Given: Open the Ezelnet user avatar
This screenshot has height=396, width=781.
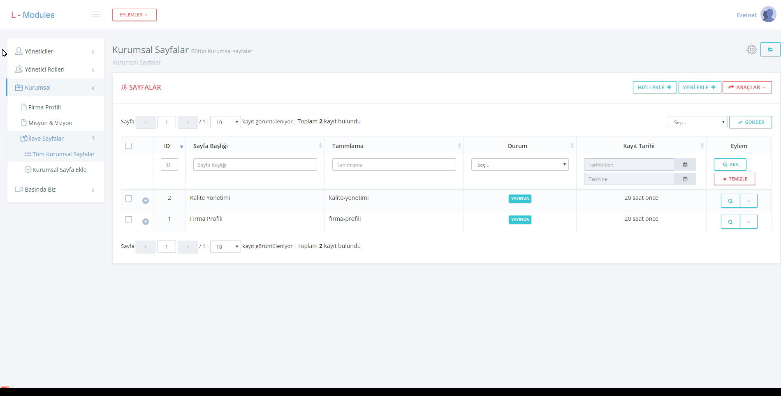Looking at the screenshot, I should click(x=768, y=15).
